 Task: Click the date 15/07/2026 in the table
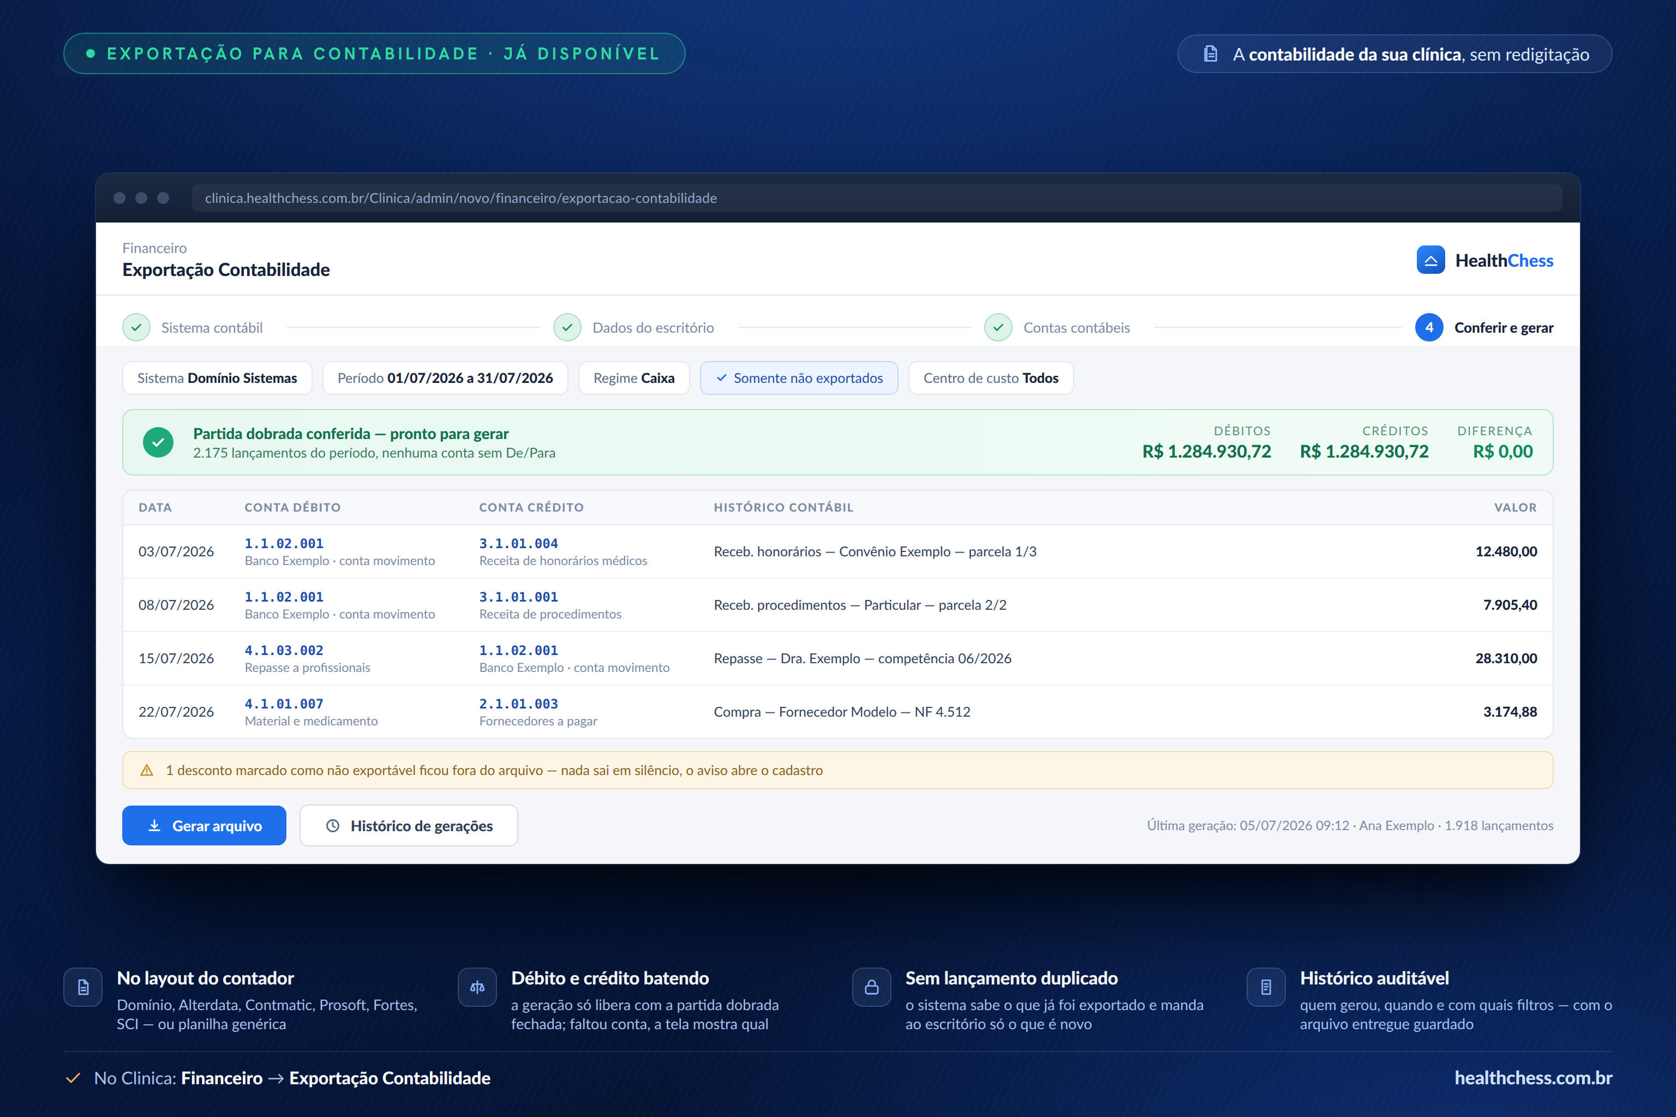click(x=176, y=658)
